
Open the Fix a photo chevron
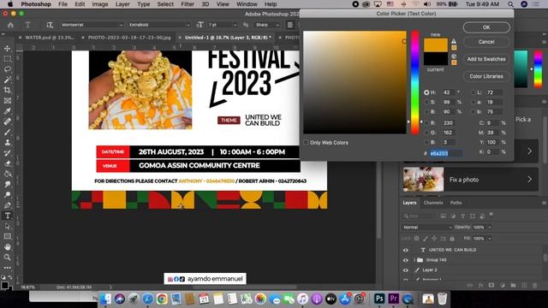click(529, 180)
